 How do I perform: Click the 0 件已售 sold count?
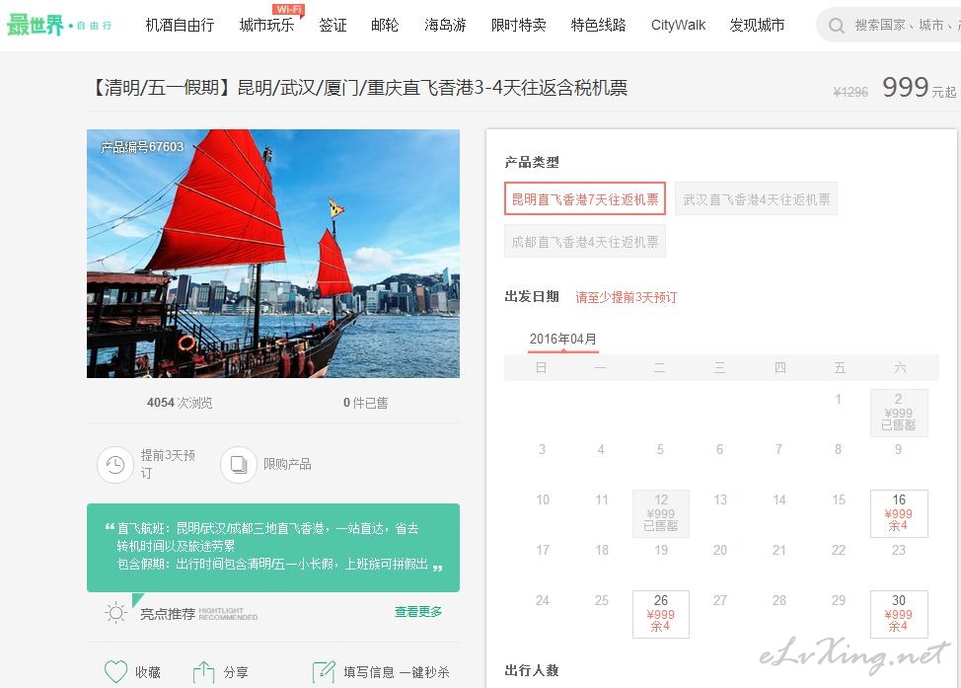coord(365,403)
